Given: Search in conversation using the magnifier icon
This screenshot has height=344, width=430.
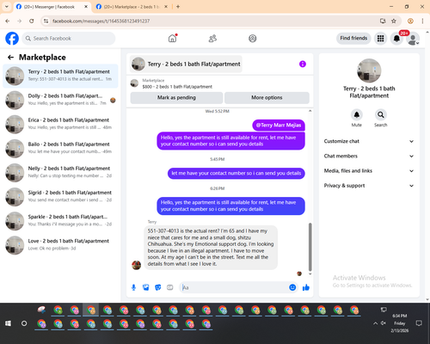Looking at the screenshot, I should pos(380,115).
